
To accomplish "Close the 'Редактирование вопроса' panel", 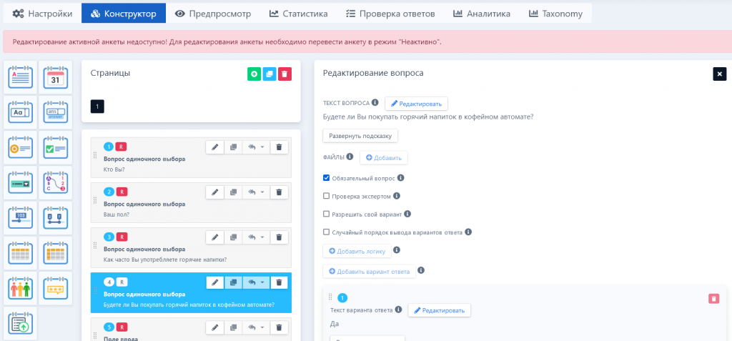I will pos(719,74).
